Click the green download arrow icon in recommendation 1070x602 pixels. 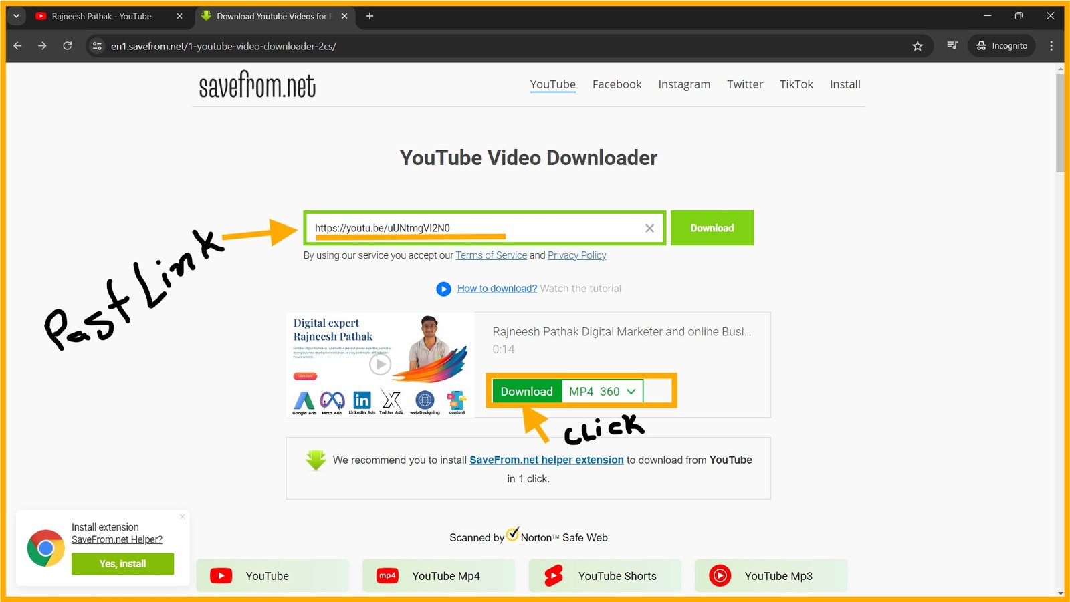316,460
